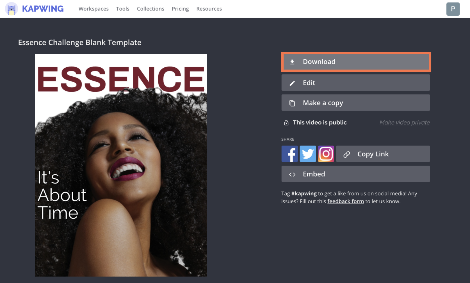Click the padlock privacy icon
Image resolution: width=470 pixels, height=283 pixels.
(x=286, y=123)
